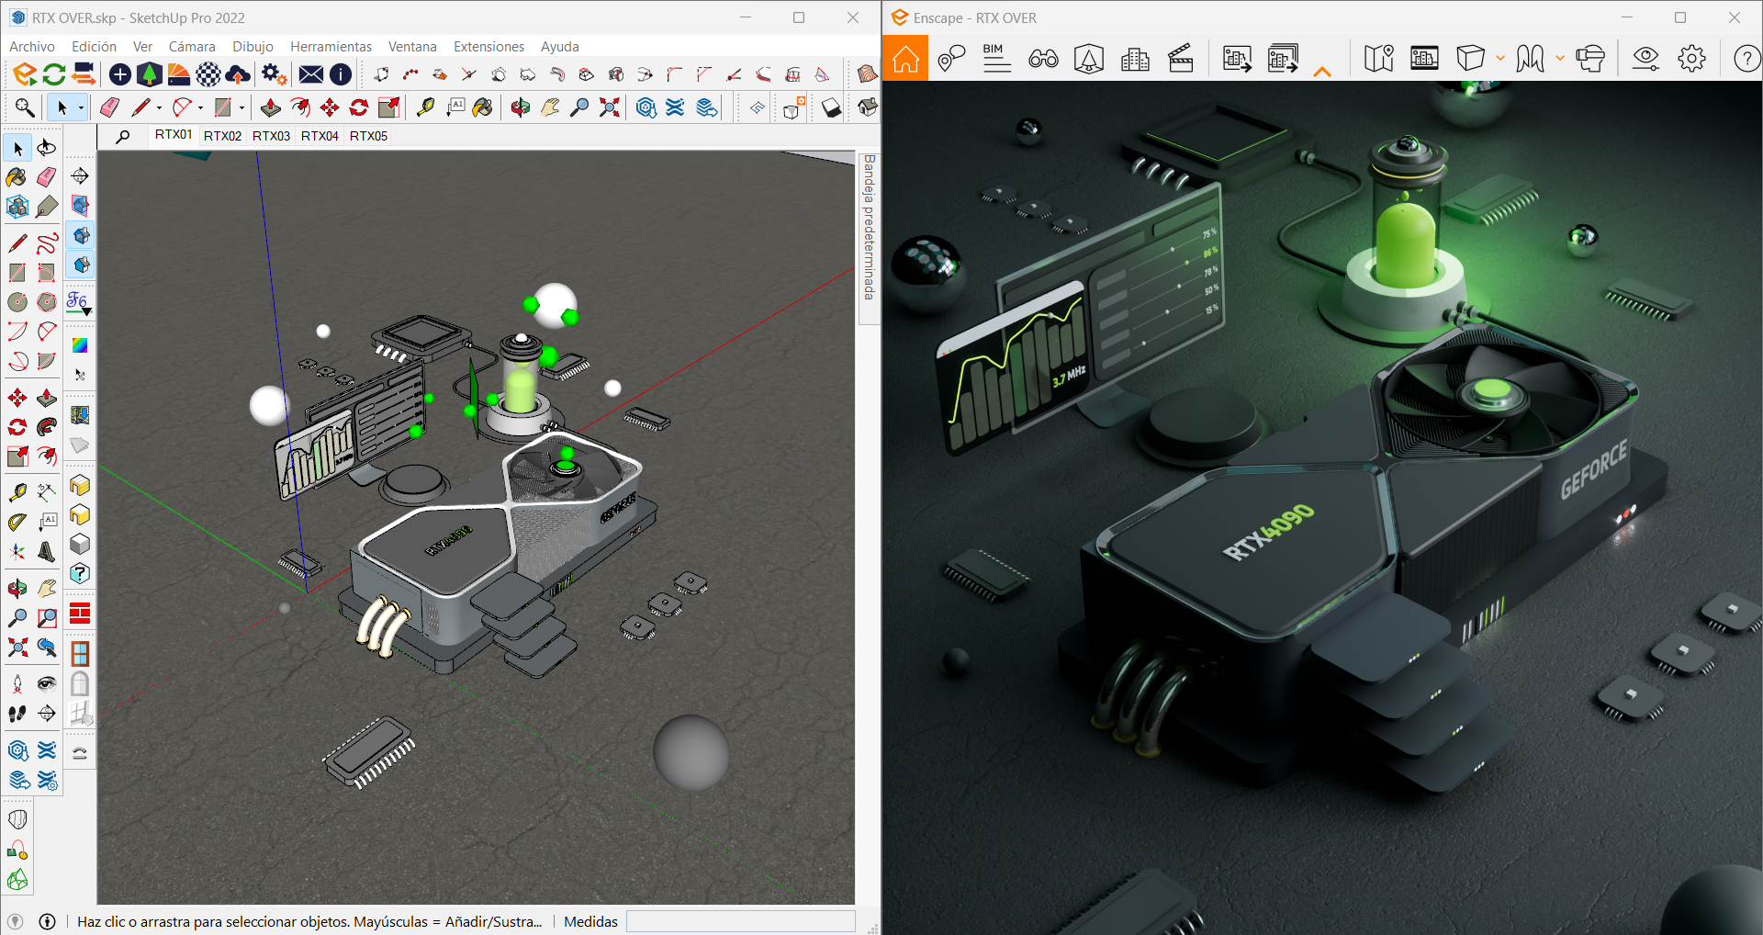
Task: Toggle section plane display in left toolbar
Action: click(x=80, y=206)
